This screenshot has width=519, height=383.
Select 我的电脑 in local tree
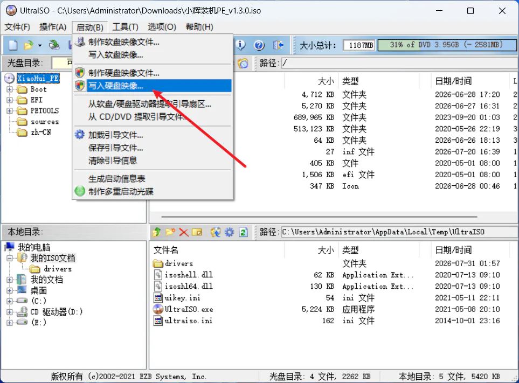(x=34, y=247)
